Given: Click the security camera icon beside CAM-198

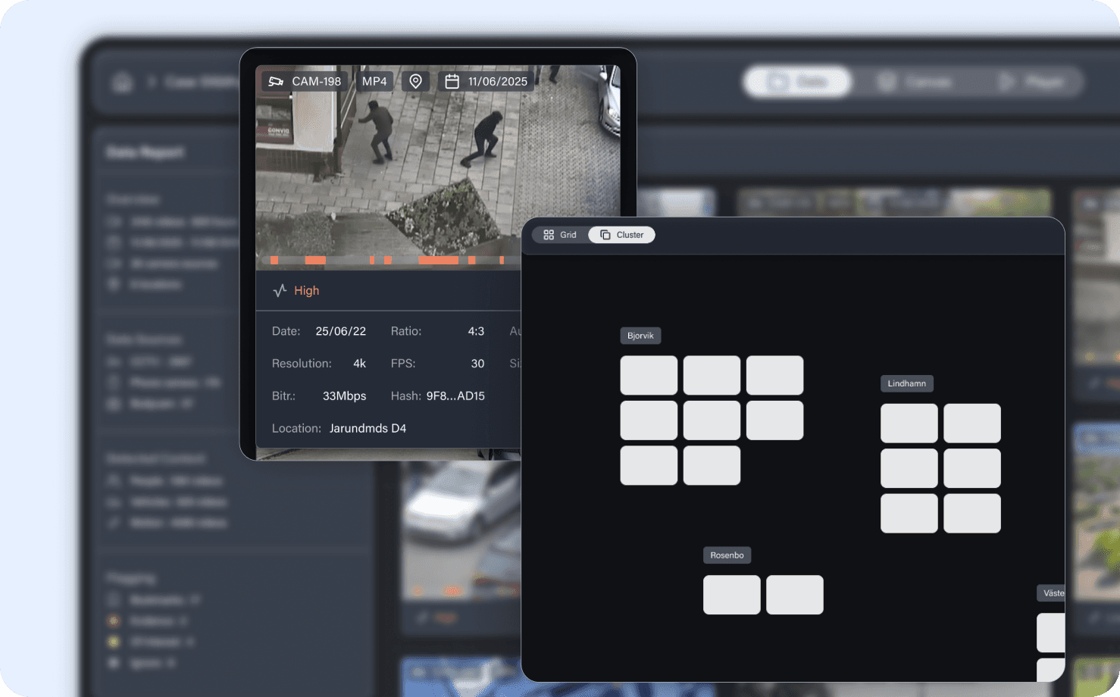Looking at the screenshot, I should click(x=276, y=81).
